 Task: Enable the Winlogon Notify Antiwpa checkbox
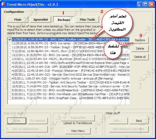coord(10,79)
